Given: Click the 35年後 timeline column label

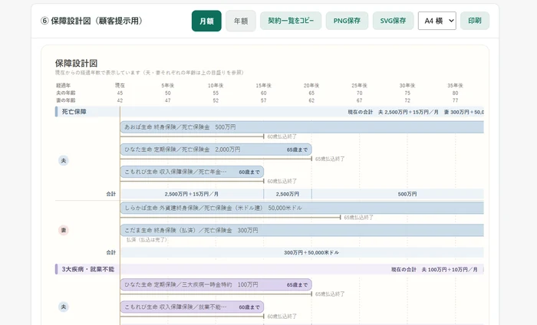Looking at the screenshot, I should click(455, 86).
